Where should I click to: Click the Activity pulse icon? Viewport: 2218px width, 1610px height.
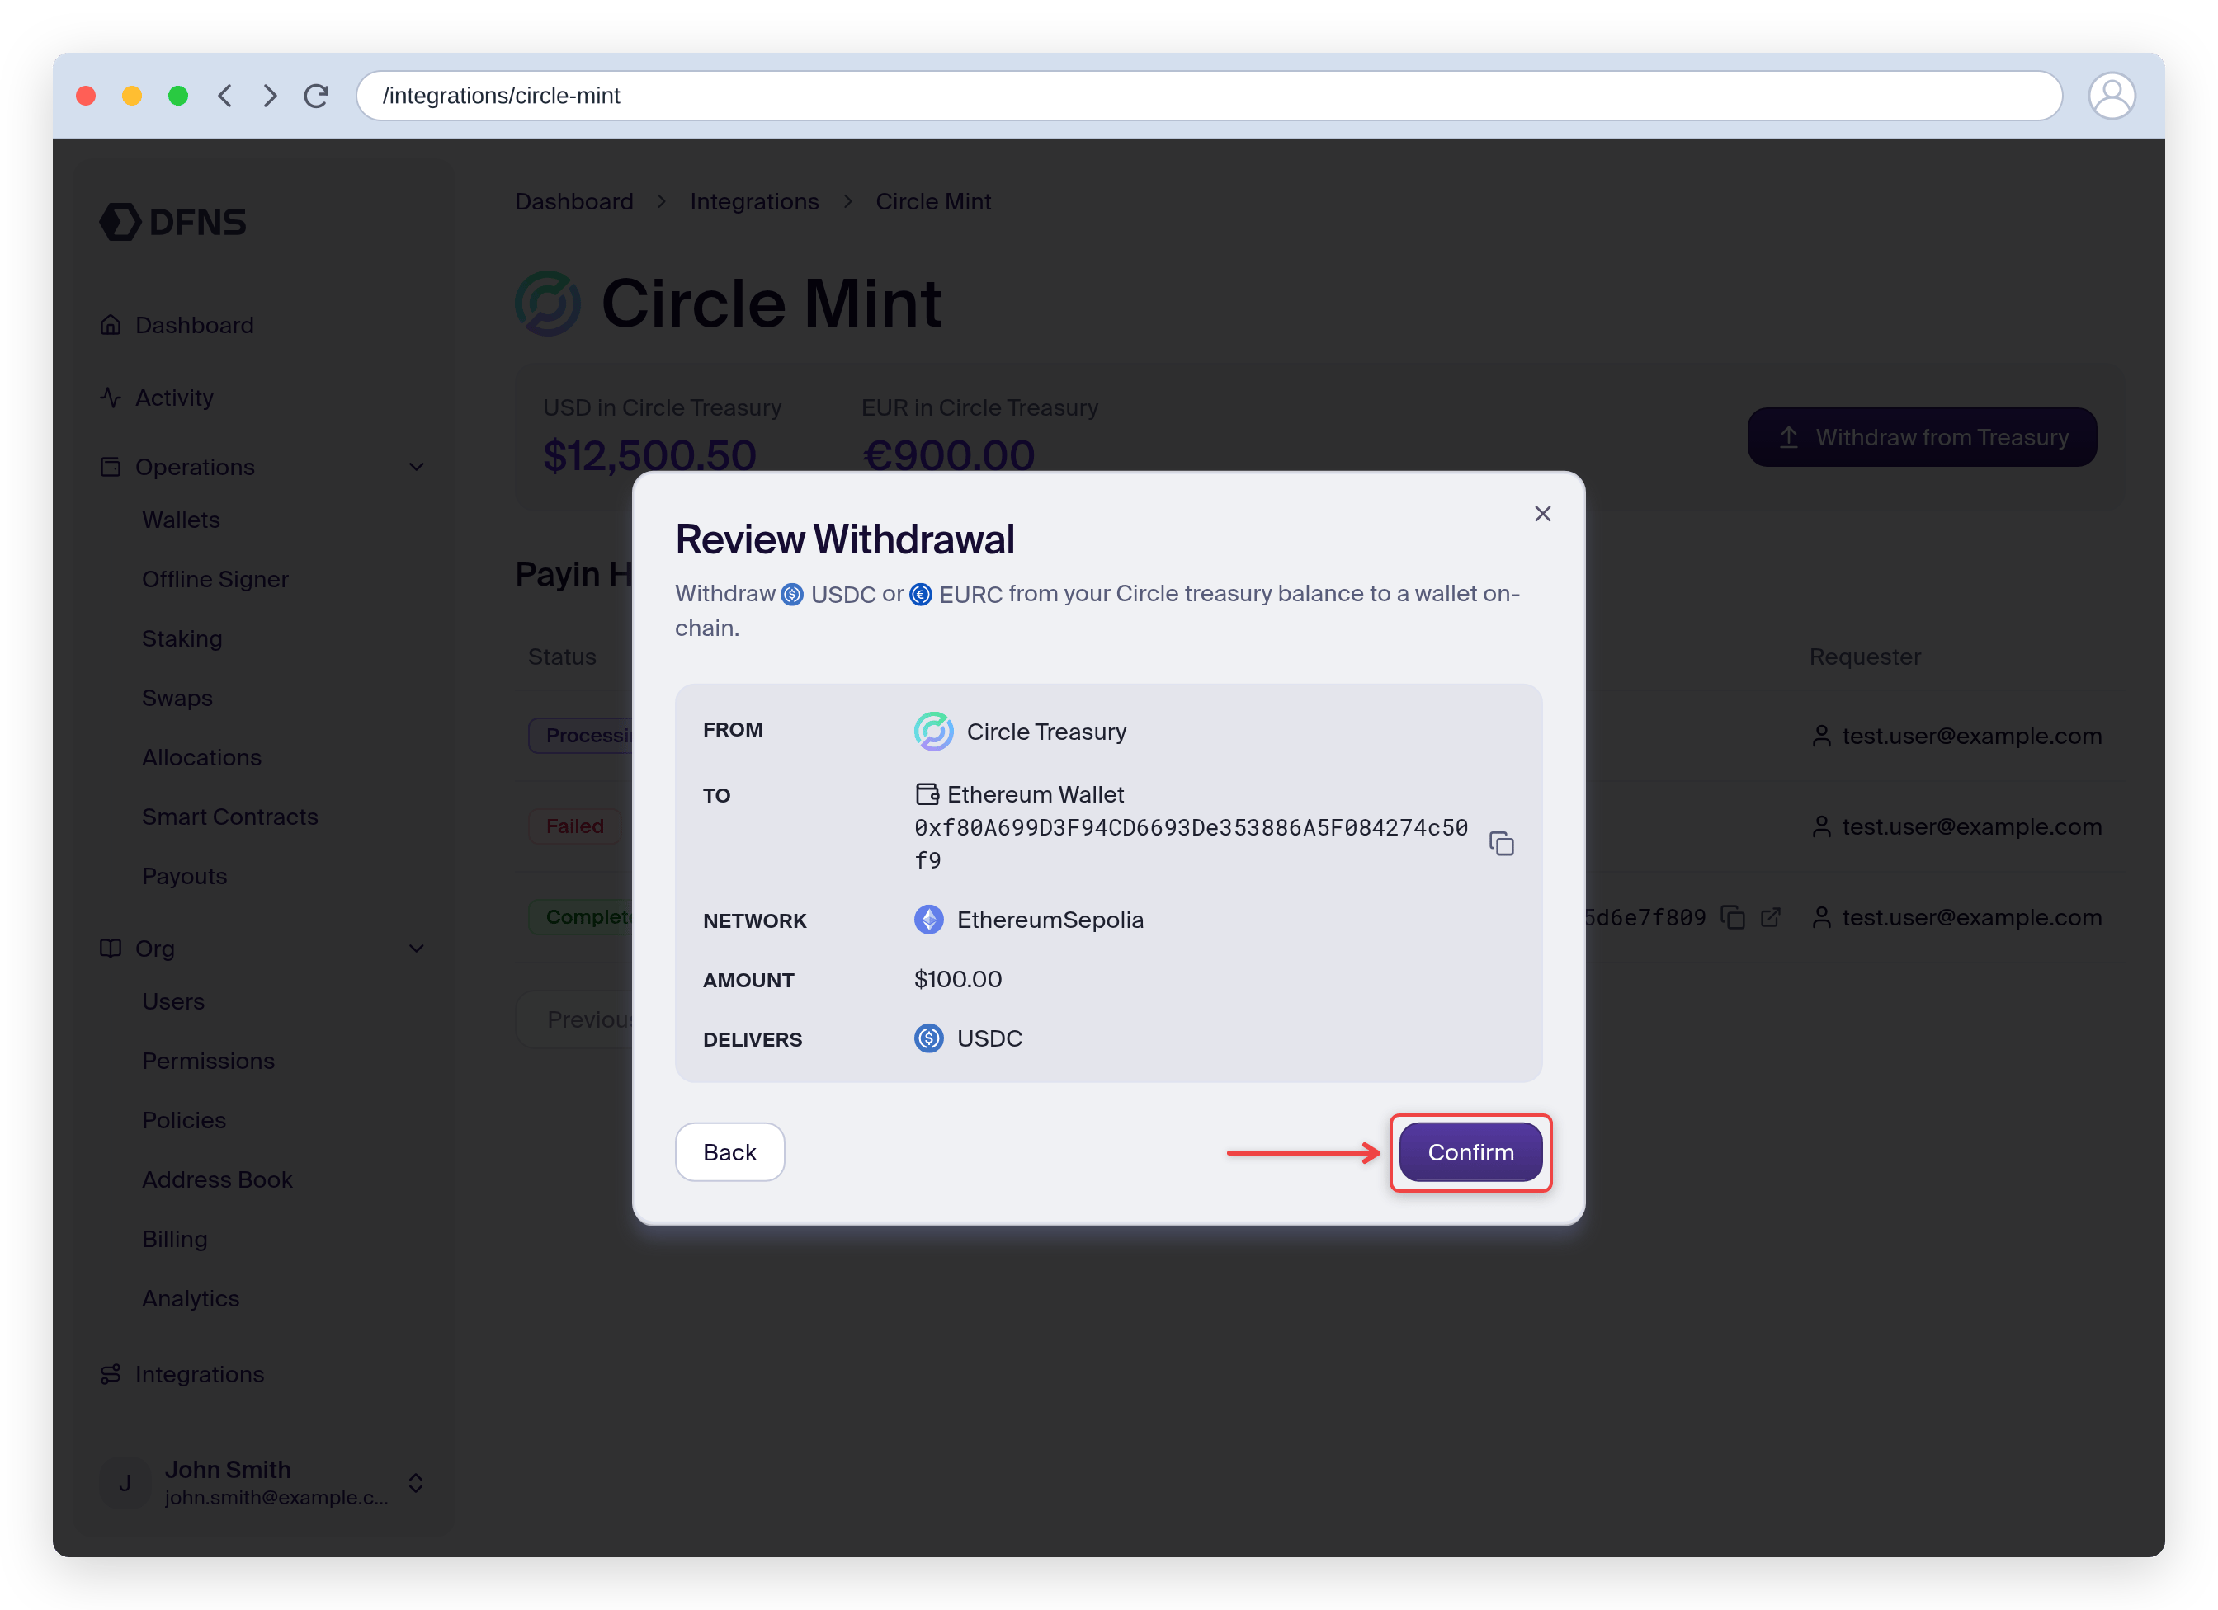[x=111, y=398]
